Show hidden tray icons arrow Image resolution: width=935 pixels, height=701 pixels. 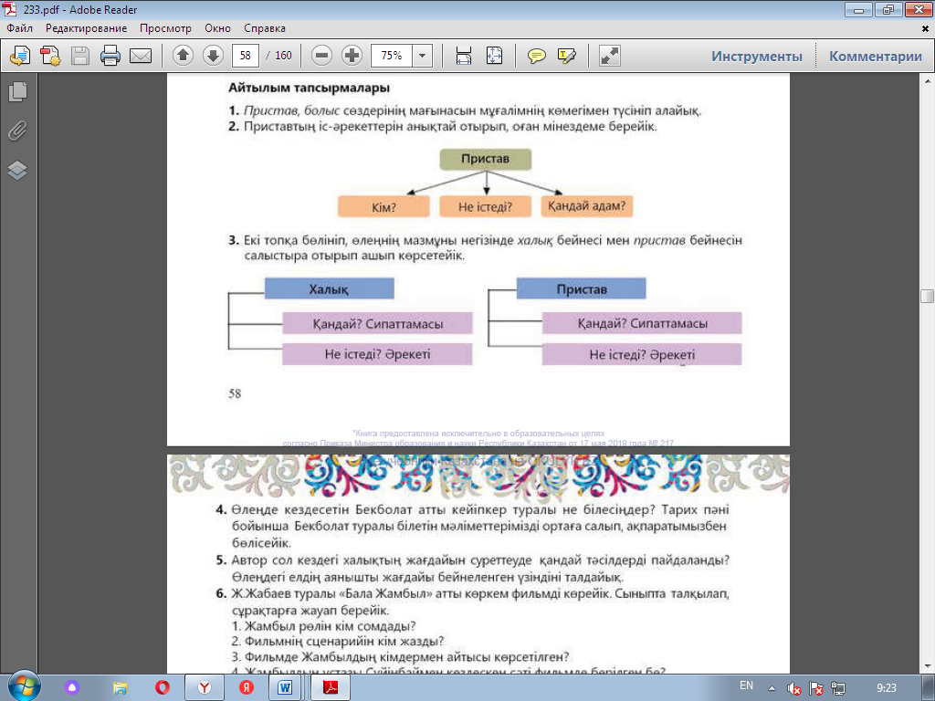click(x=772, y=688)
